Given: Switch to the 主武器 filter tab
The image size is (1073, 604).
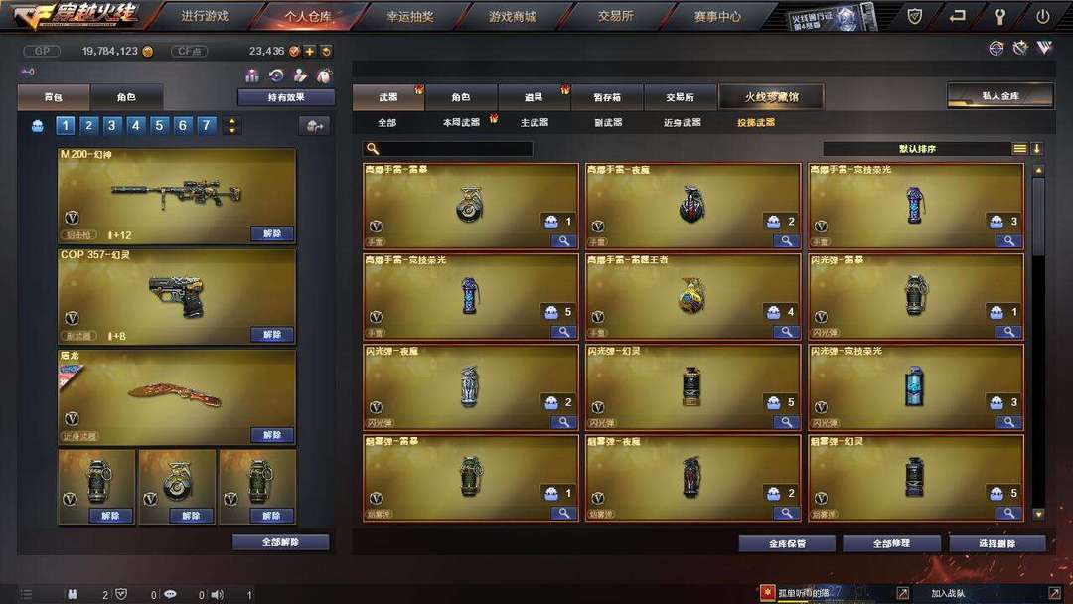Looking at the screenshot, I should pos(534,122).
